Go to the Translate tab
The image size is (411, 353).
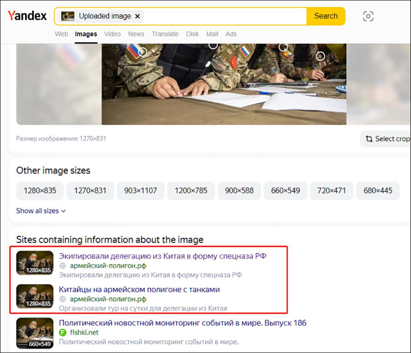[x=165, y=34]
